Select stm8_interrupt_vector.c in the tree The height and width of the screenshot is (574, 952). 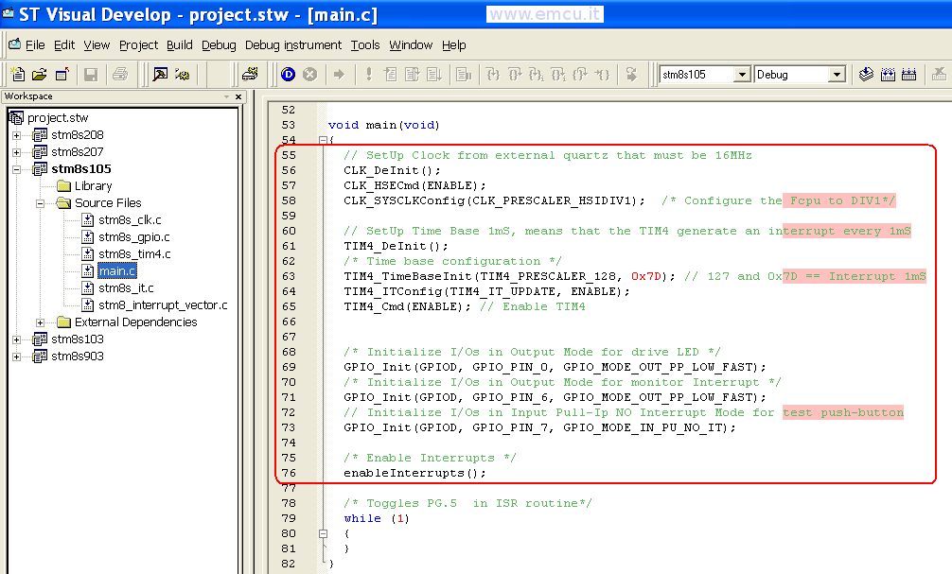click(x=163, y=304)
